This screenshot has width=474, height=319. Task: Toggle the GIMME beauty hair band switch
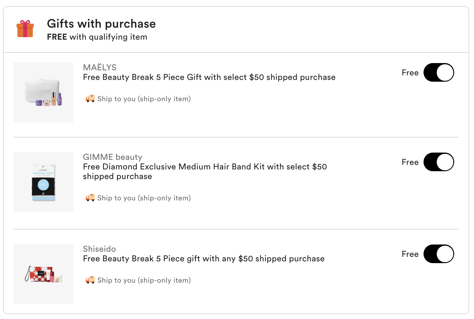click(x=439, y=162)
